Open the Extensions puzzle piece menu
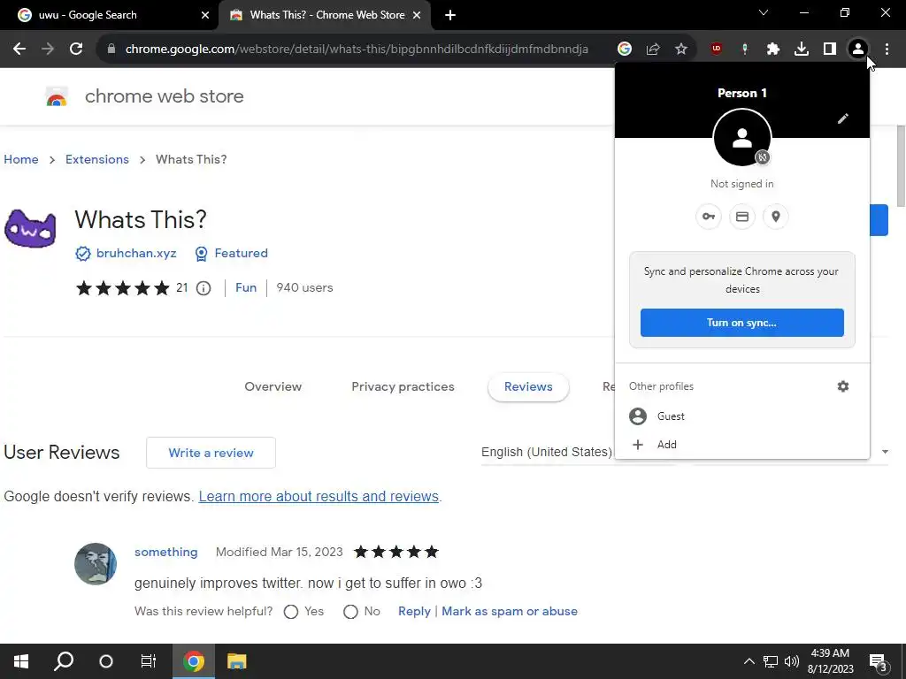Screen dimensions: 906x679 773,49
